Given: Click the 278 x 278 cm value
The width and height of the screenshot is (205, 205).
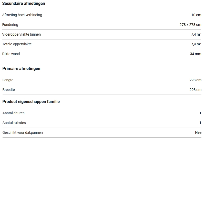Looking at the screenshot, I should [190, 25].
